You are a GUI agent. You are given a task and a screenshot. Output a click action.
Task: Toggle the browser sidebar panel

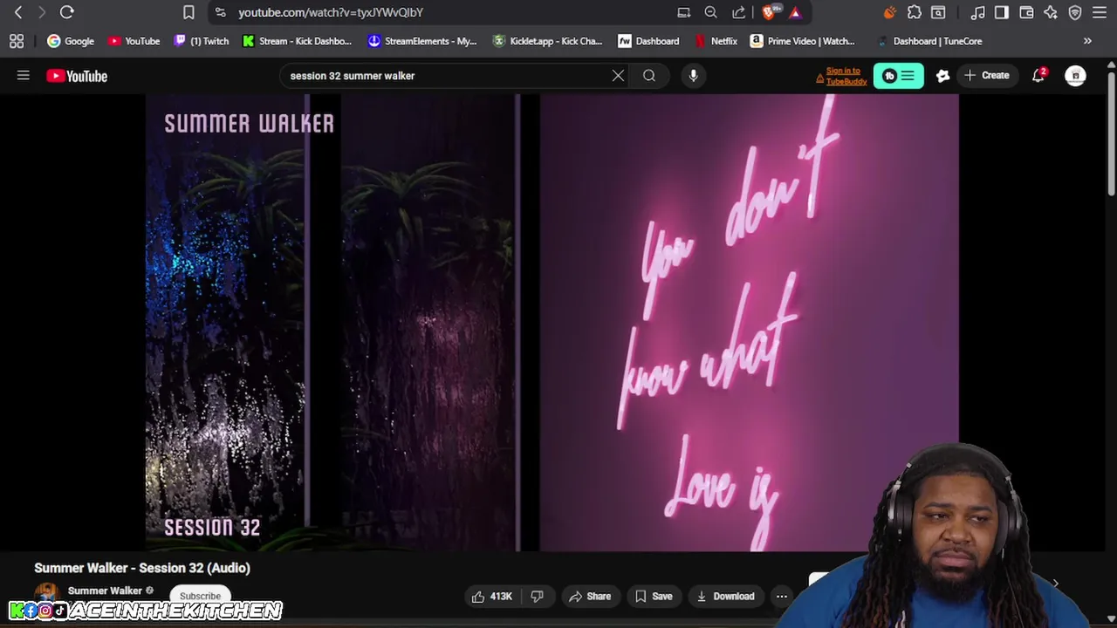(x=1002, y=12)
